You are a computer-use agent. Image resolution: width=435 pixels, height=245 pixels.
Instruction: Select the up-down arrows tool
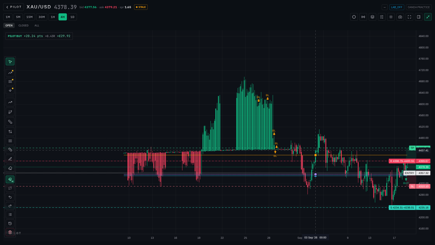click(x=10, y=131)
